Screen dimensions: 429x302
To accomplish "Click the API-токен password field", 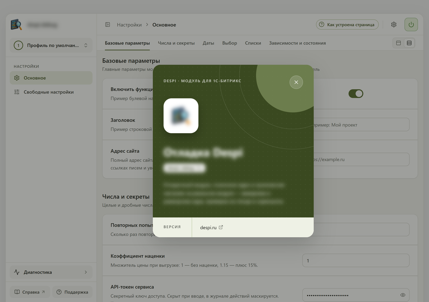I will coord(356,295).
